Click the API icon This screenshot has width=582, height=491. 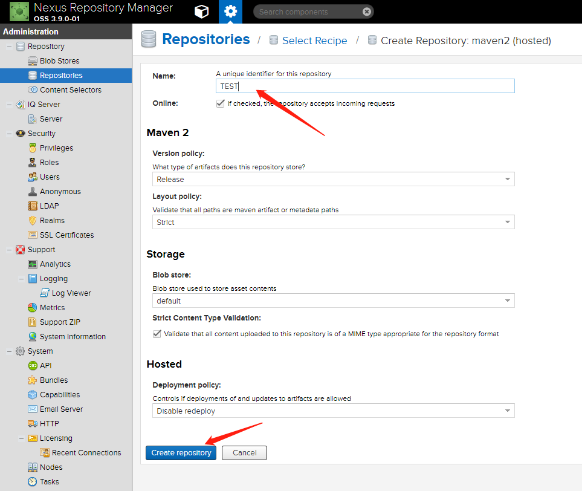point(33,365)
